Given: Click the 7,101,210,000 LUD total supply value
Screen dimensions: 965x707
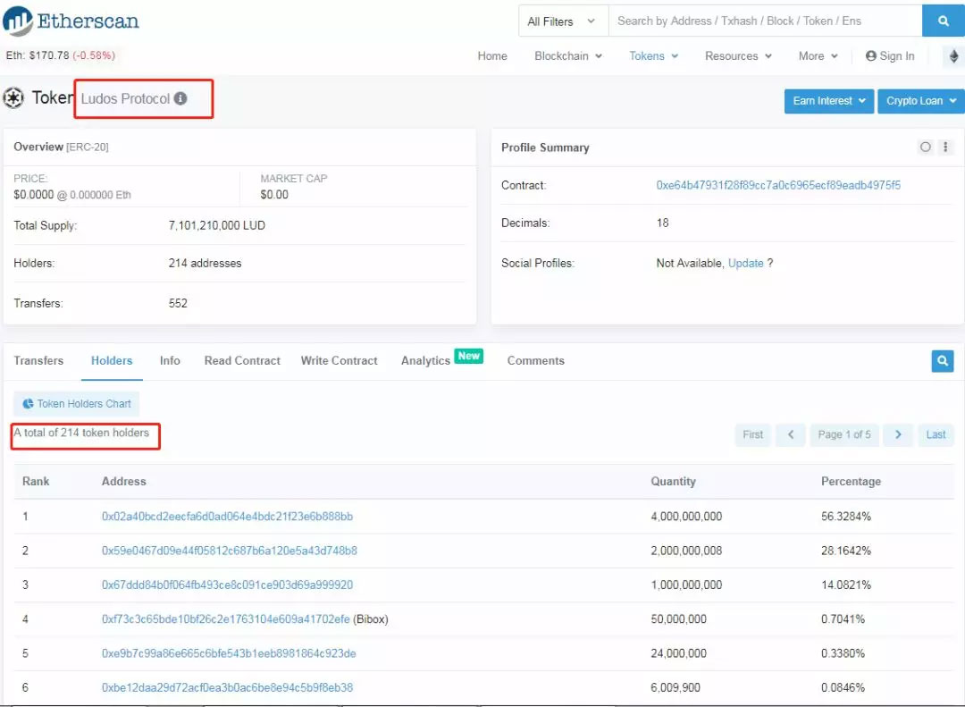Looking at the screenshot, I should pyautogui.click(x=216, y=225).
